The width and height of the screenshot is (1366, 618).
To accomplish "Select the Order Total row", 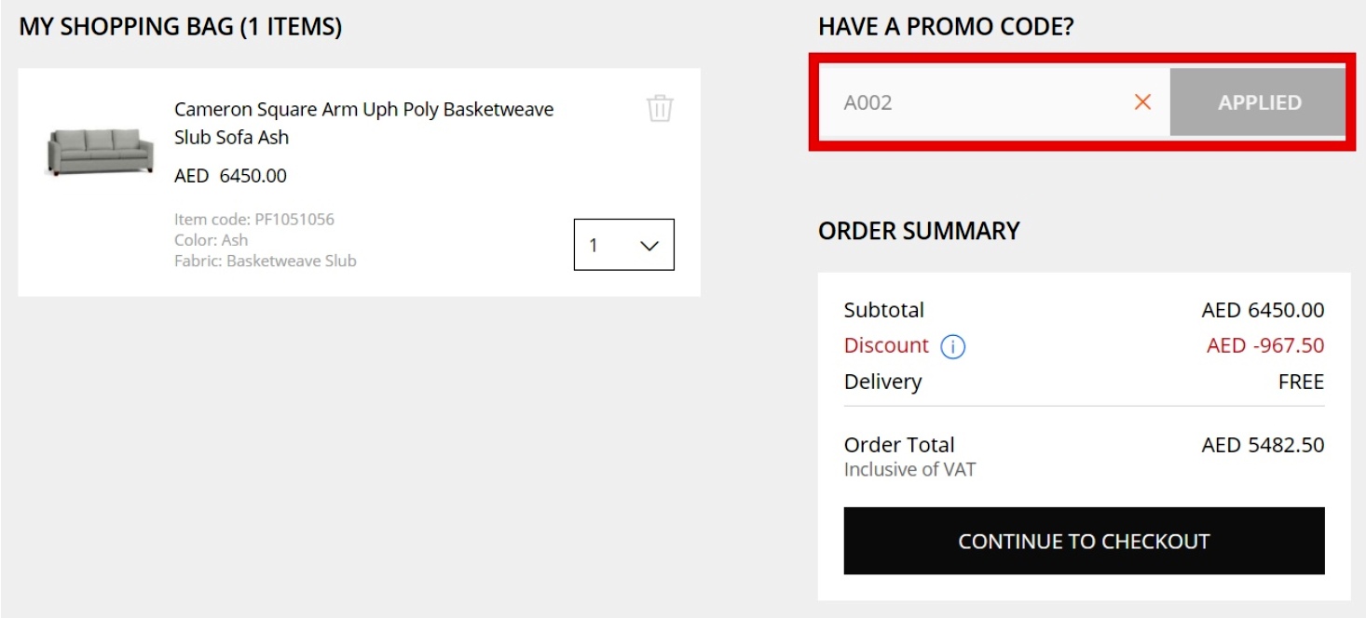I will (899, 445).
